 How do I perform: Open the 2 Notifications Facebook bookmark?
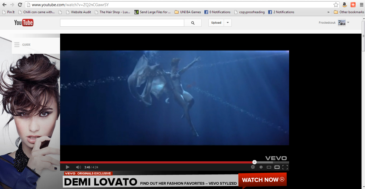click(281, 12)
